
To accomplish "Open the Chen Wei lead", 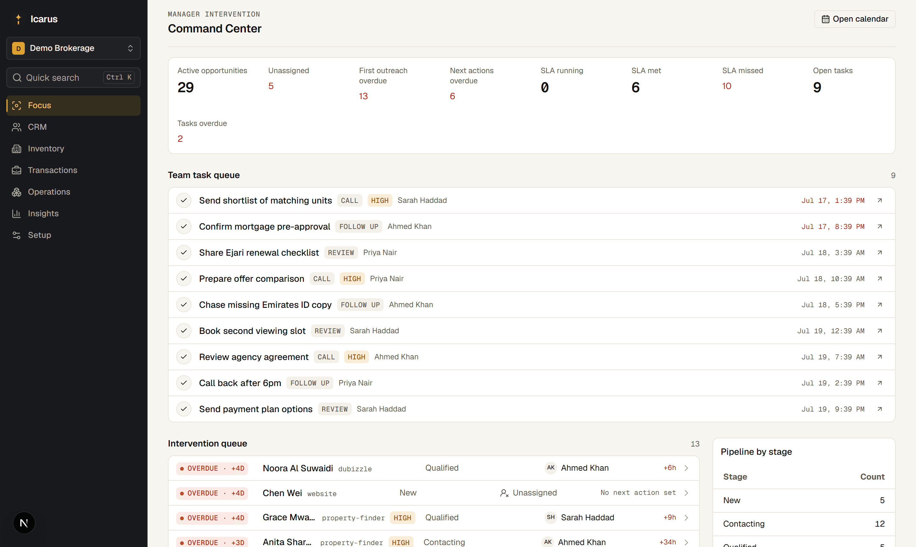I will pos(434,493).
